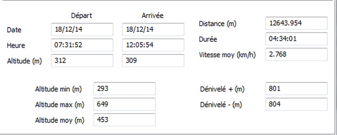
Task: Click the Altitude max (m) label
Action: (x=60, y=105)
